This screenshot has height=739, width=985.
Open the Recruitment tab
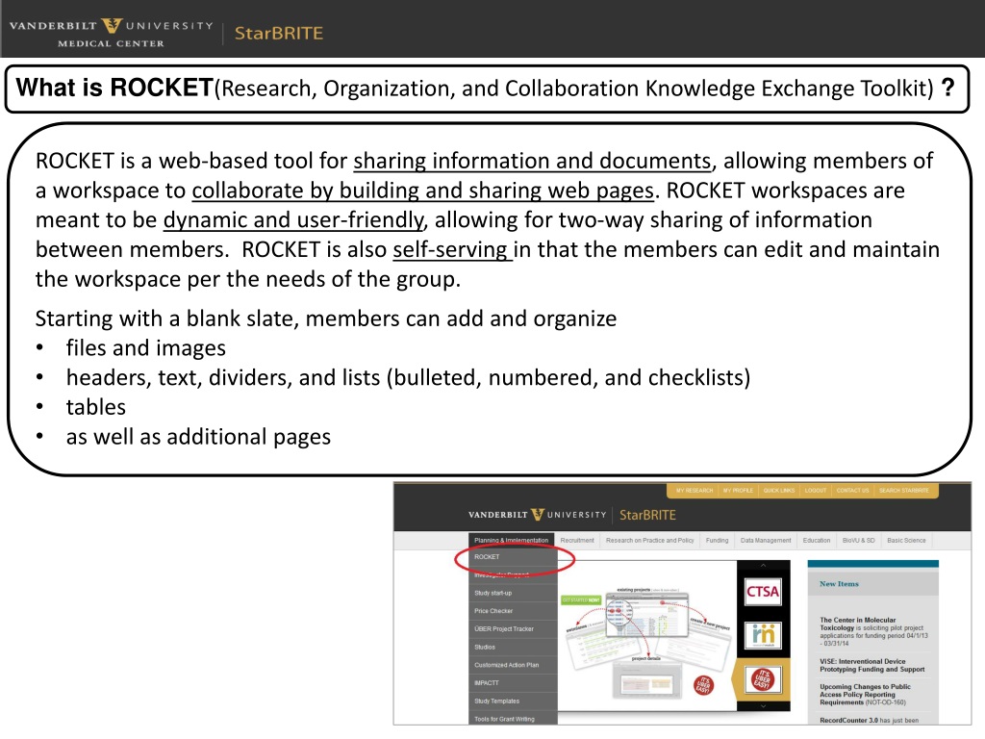(x=577, y=541)
